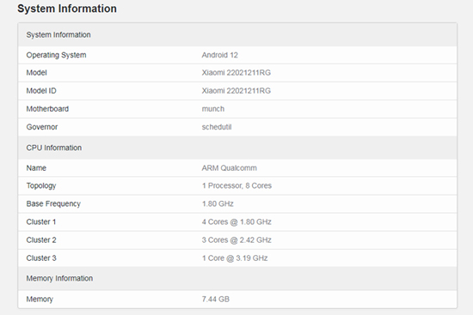Select Xiaomi 22021211RG in the Model row
The height and width of the screenshot is (315, 473).
pyautogui.click(x=236, y=73)
